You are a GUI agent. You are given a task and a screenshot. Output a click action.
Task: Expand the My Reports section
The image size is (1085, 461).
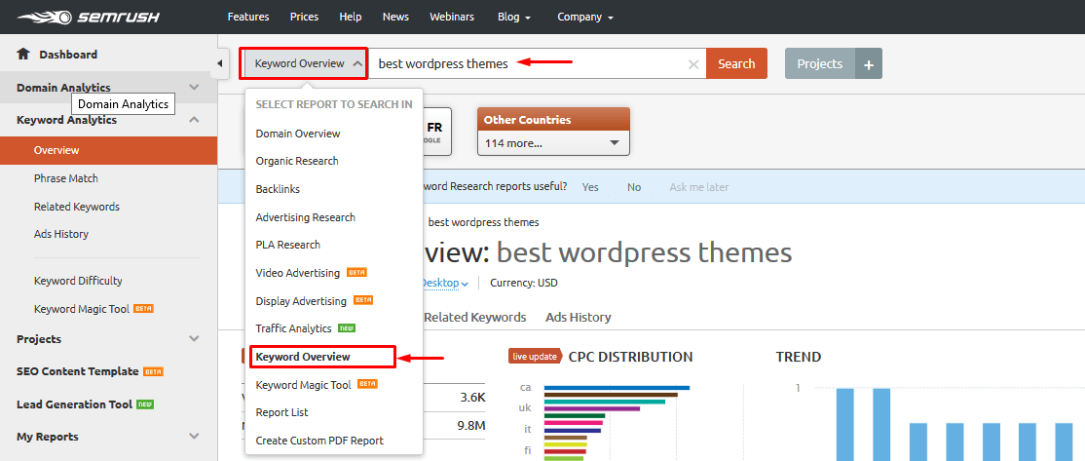point(195,436)
